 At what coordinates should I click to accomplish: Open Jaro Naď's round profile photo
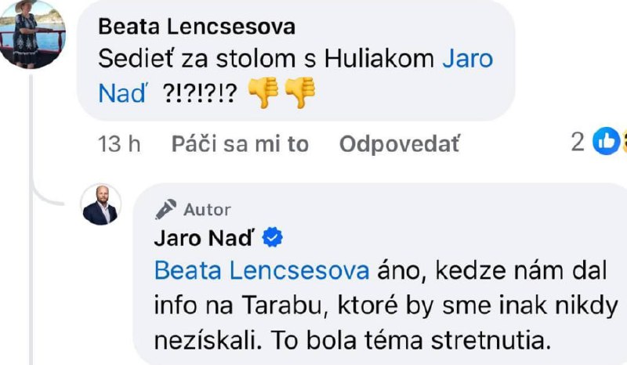click(x=100, y=204)
